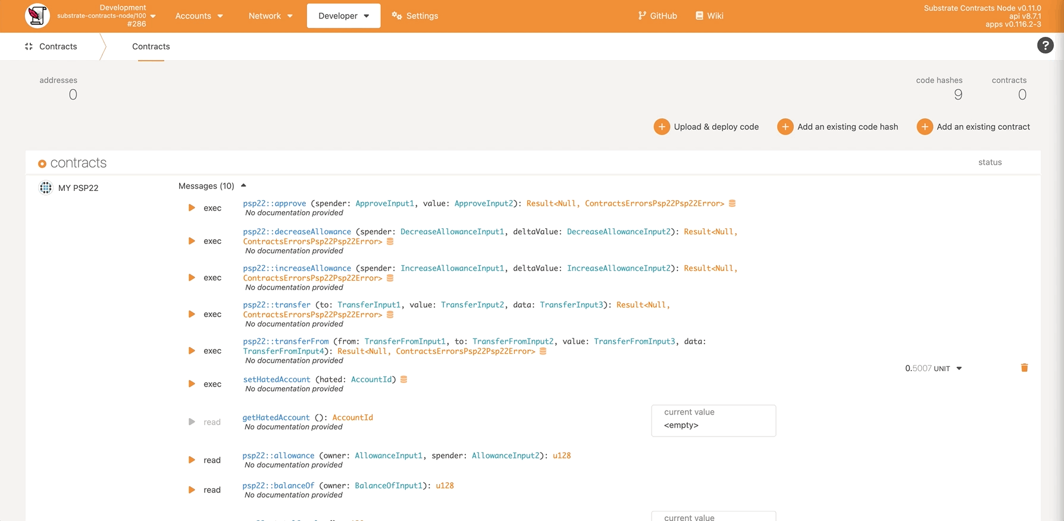This screenshot has width=1064, height=521.
Task: Execute psp22::transferFrom message
Action: 192,350
